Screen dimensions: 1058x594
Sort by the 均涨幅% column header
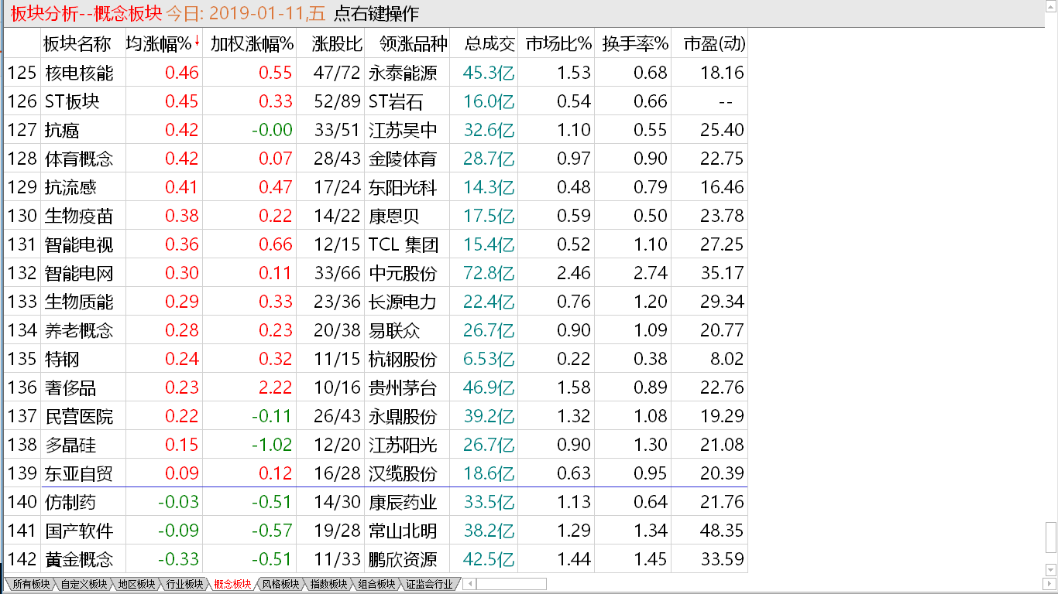[163, 43]
